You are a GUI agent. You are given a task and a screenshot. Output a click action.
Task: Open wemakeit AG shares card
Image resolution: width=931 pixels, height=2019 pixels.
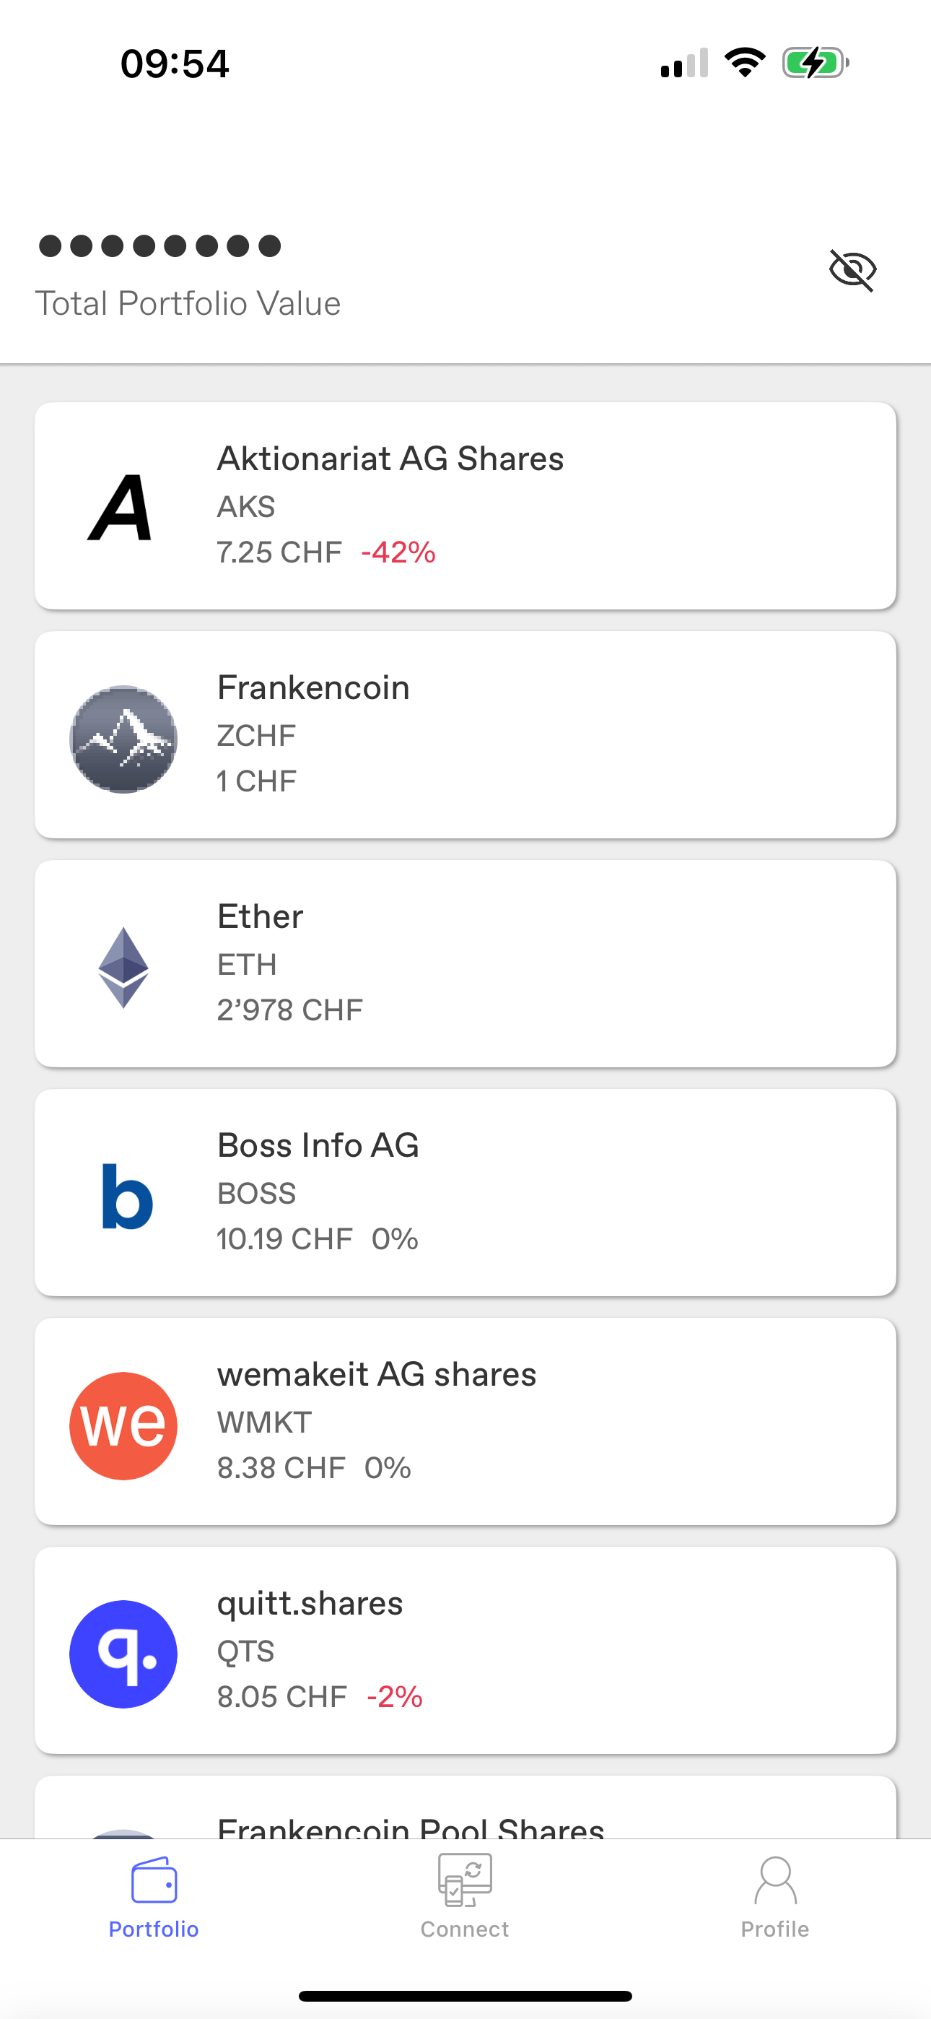click(x=465, y=1421)
